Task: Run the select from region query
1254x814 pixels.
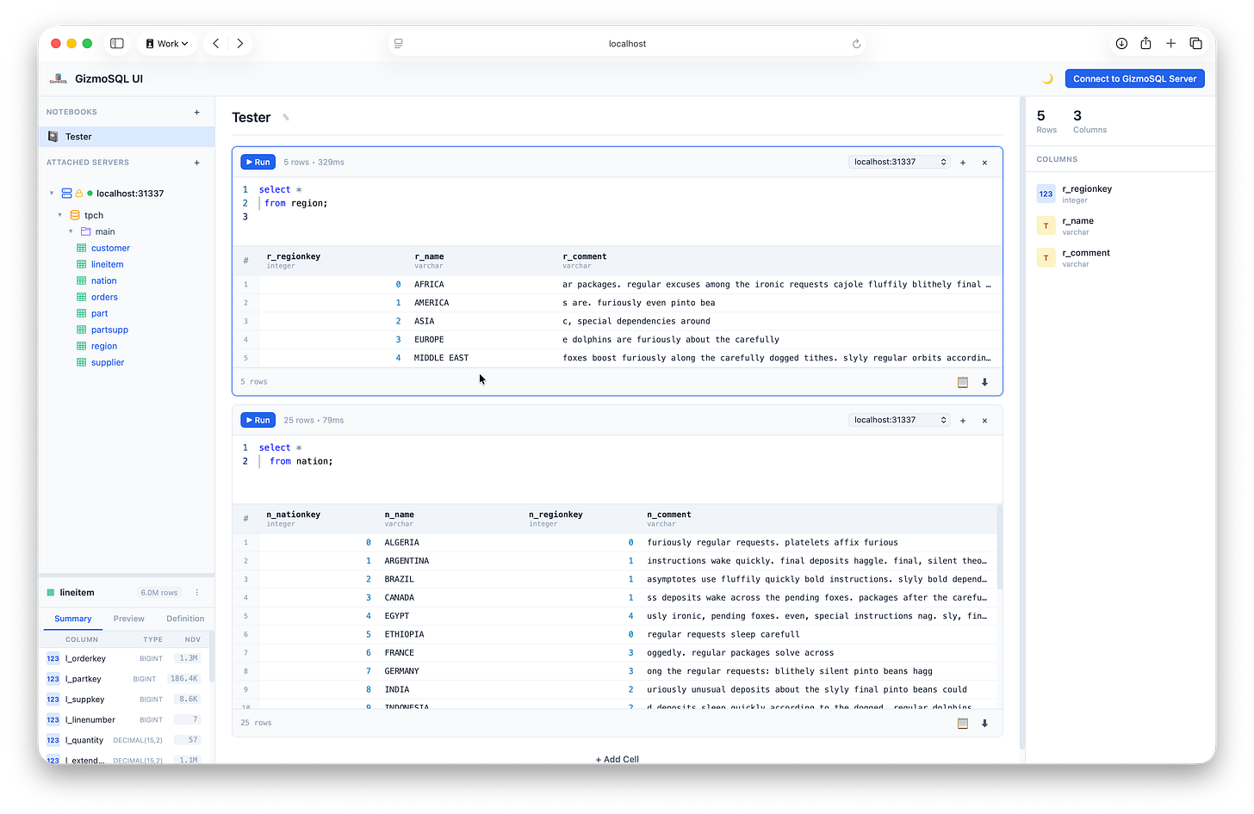Action: [258, 162]
